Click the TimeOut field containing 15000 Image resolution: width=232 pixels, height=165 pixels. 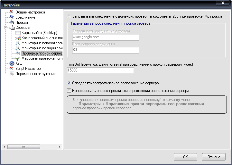[100, 70]
